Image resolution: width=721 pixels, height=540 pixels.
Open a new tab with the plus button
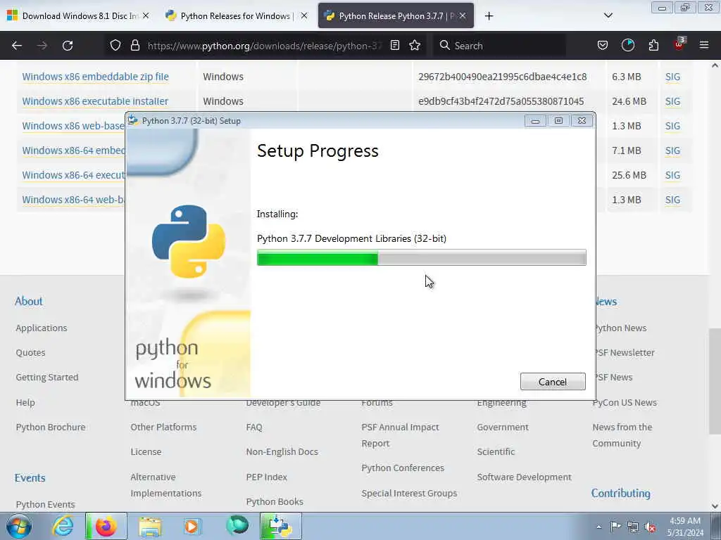tap(489, 16)
